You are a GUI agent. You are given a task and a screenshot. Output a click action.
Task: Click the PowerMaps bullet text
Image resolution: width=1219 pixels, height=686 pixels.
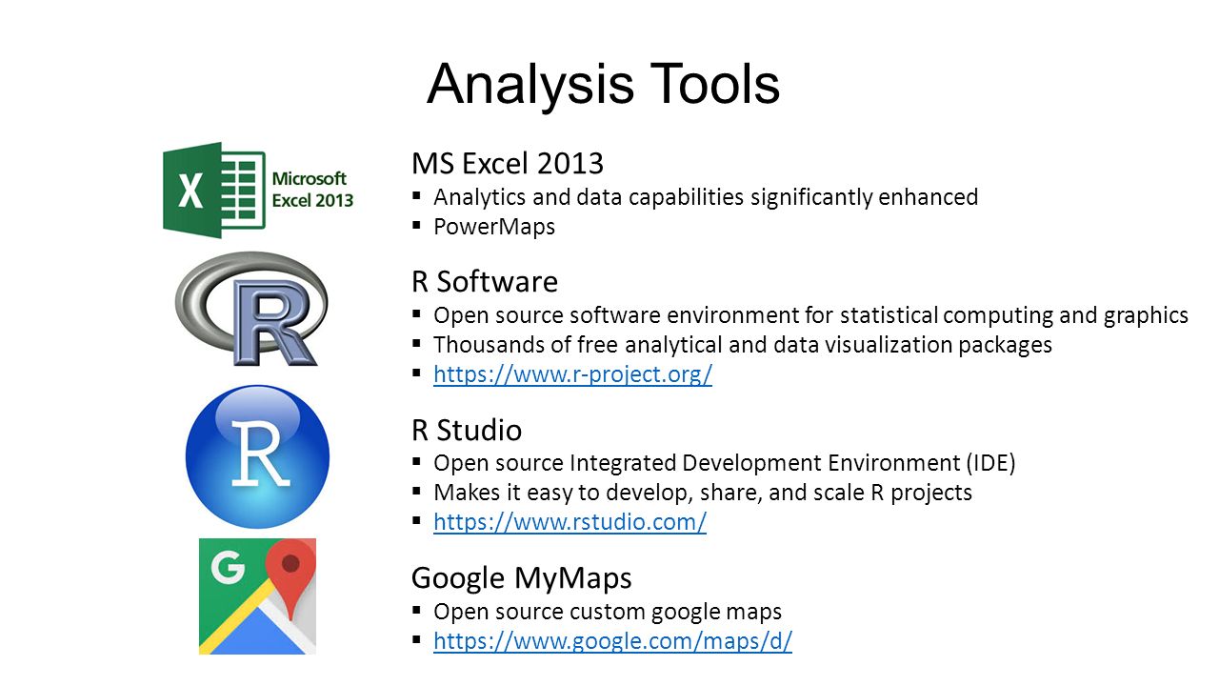(x=494, y=227)
